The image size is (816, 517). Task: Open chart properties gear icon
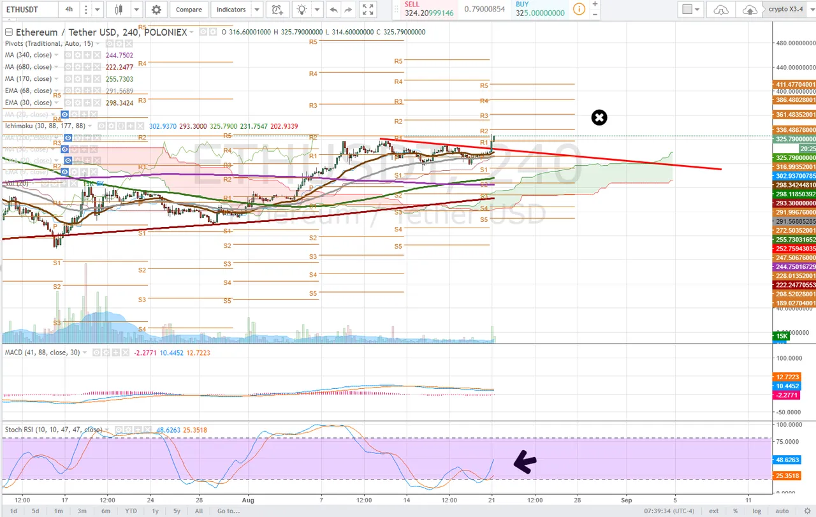click(156, 10)
